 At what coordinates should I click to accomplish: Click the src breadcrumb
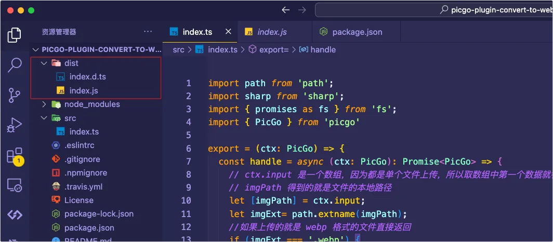178,50
